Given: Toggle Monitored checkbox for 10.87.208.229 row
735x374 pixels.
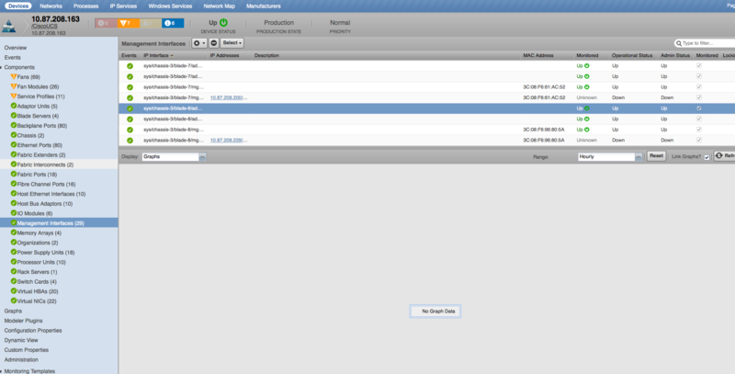Looking at the screenshot, I should (x=699, y=140).
